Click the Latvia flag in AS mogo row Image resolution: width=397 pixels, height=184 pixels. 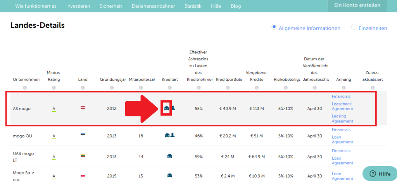point(83,108)
